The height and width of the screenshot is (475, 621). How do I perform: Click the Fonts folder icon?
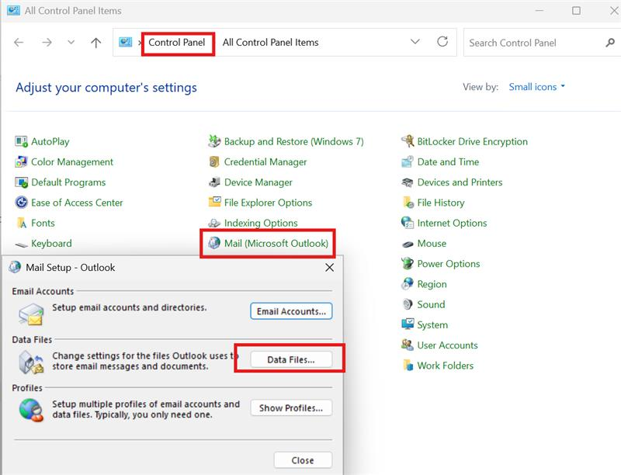[x=21, y=224]
